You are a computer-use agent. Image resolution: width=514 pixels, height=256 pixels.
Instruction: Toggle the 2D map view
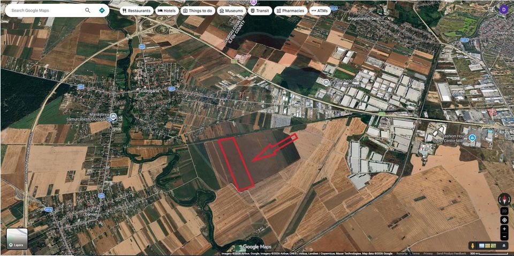504,211
